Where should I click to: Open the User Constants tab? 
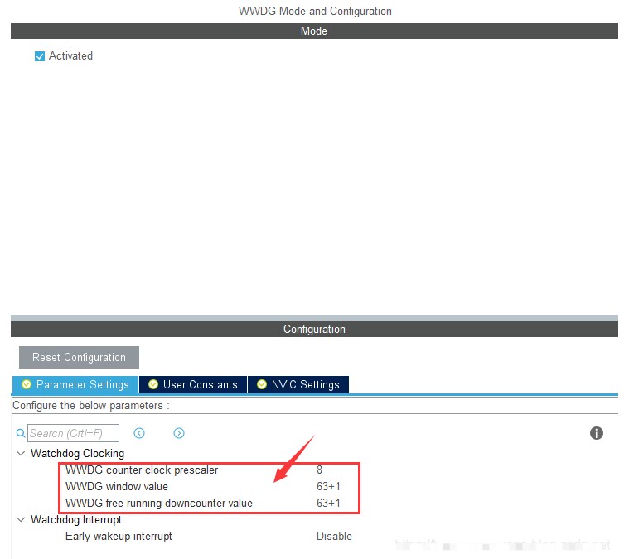[193, 385]
